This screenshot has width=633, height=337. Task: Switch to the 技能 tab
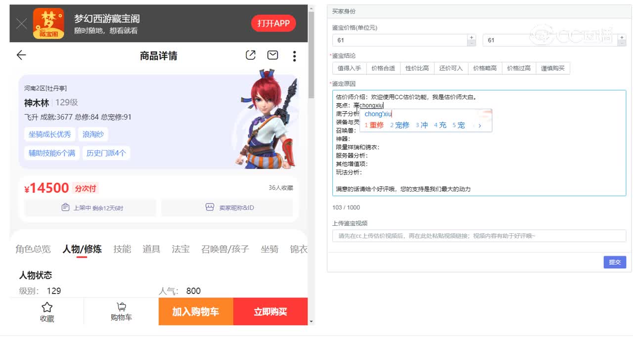pos(122,249)
